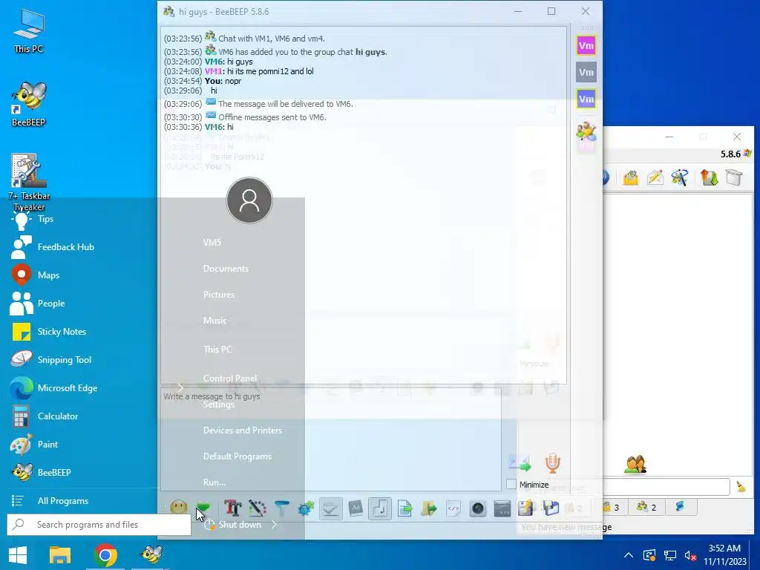760x570 pixels.
Task: Toggle the spell check toolbar button
Action: [330, 508]
